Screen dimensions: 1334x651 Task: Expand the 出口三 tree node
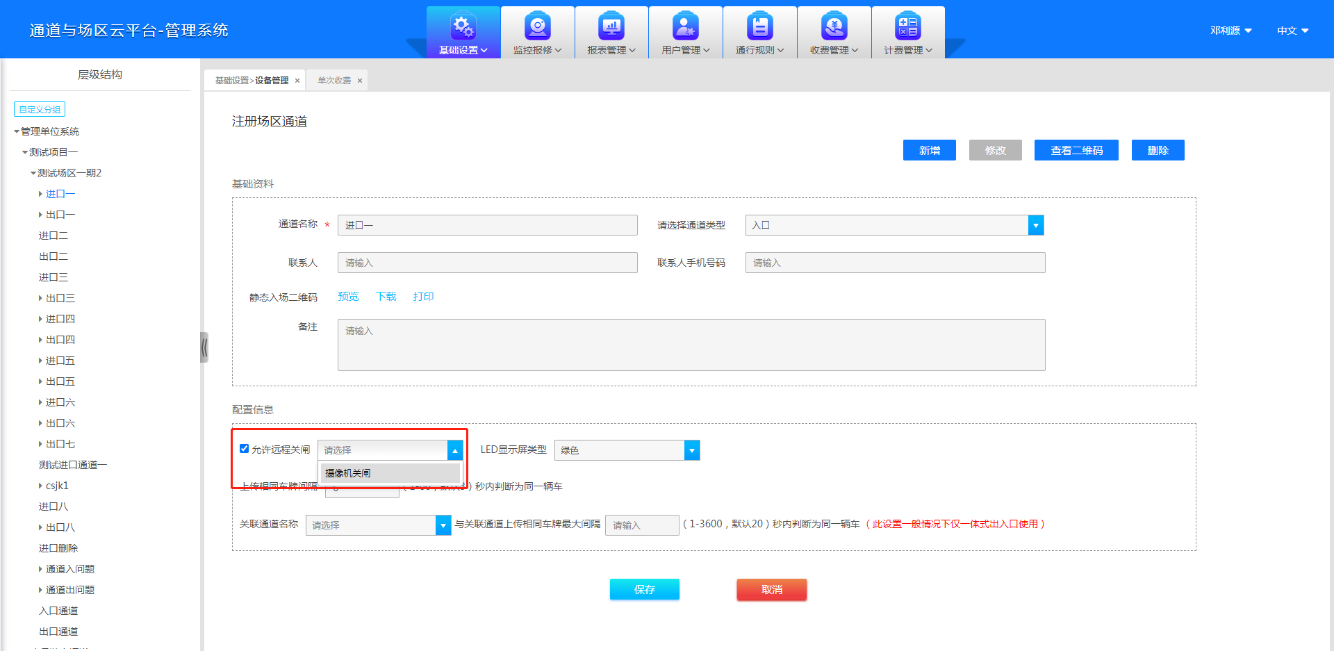coord(40,298)
